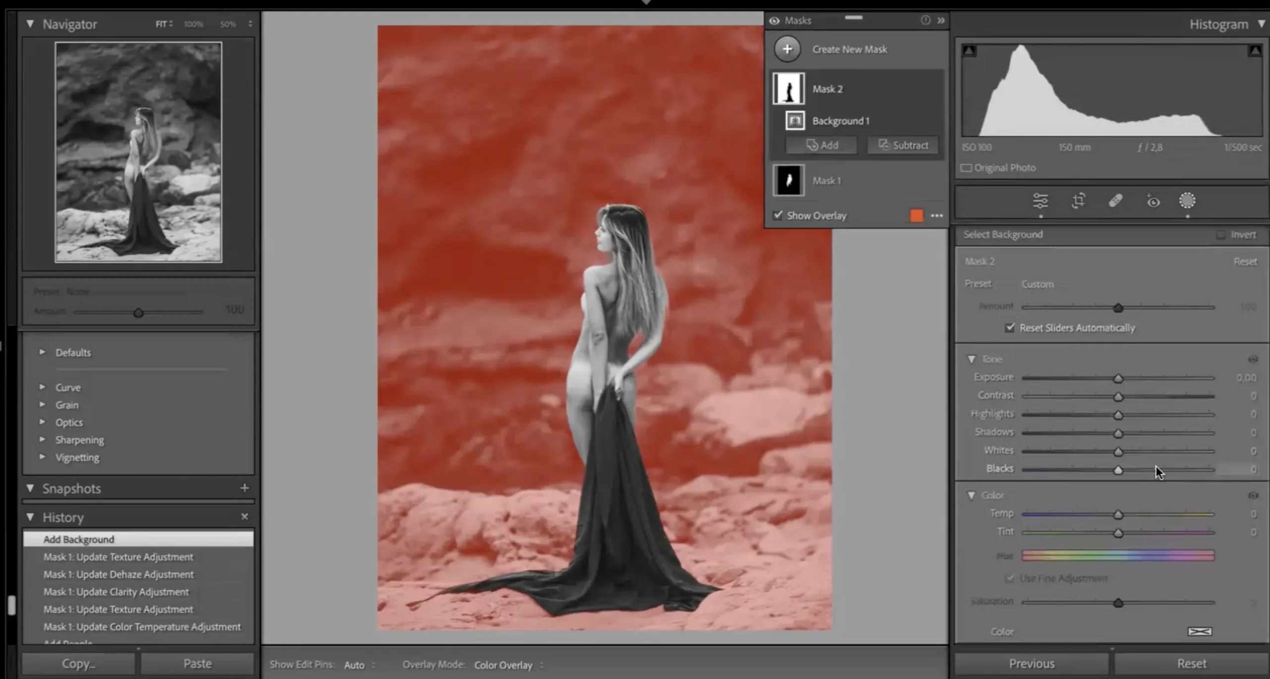Screen dimensions: 1270x679
Task: Click the Previous button
Action: pyautogui.click(x=1032, y=663)
